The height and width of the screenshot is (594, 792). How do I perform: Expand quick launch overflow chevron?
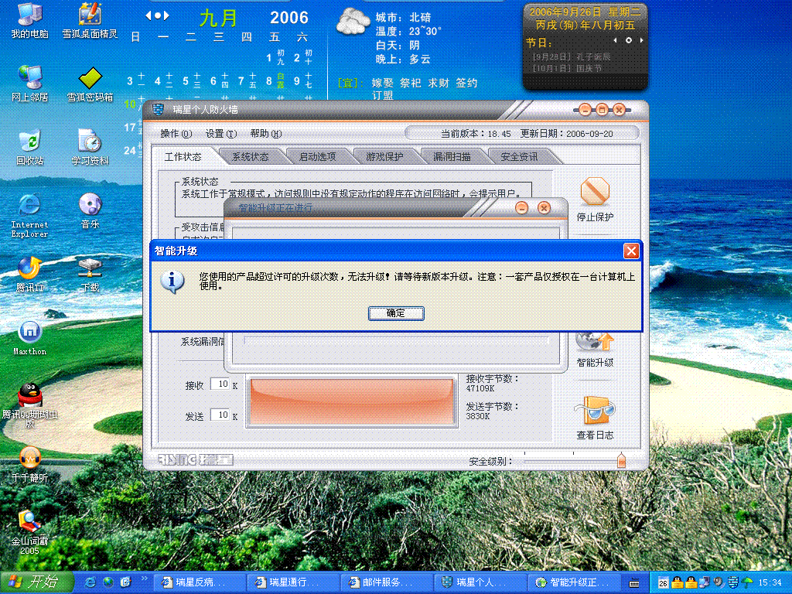pos(145,579)
